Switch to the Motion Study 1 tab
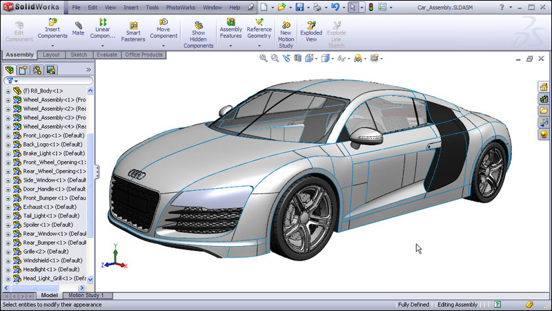Screen dimensions: 552x311 (x=86, y=296)
